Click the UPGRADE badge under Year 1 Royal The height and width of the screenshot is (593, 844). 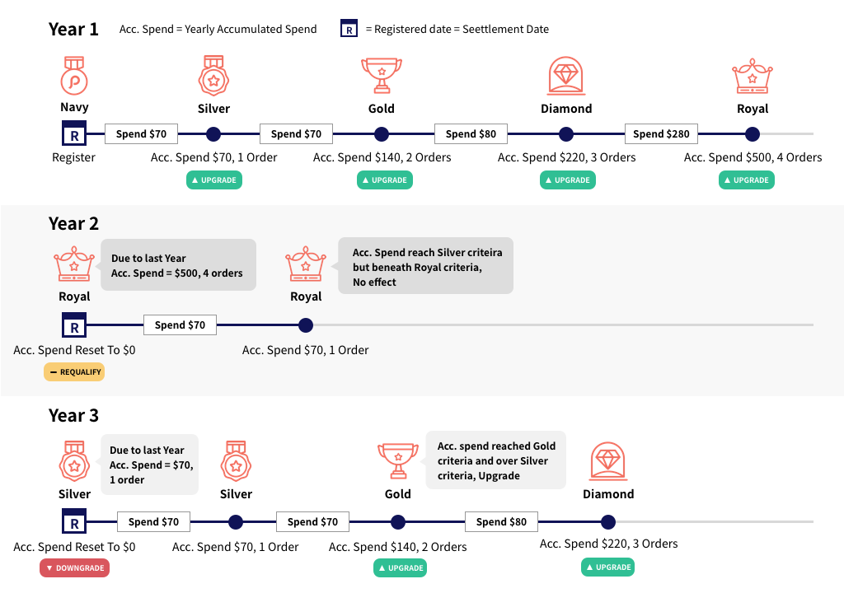click(x=746, y=180)
